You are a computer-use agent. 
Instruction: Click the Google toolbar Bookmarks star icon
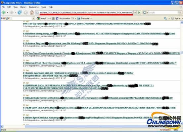[57, 18]
